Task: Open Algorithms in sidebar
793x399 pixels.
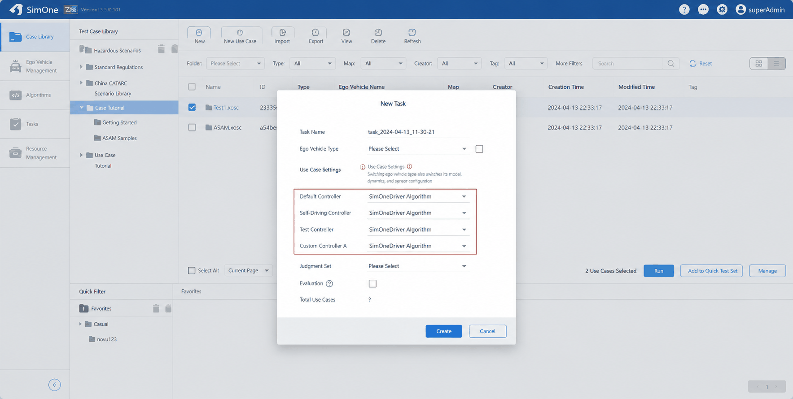Action: 35,95
